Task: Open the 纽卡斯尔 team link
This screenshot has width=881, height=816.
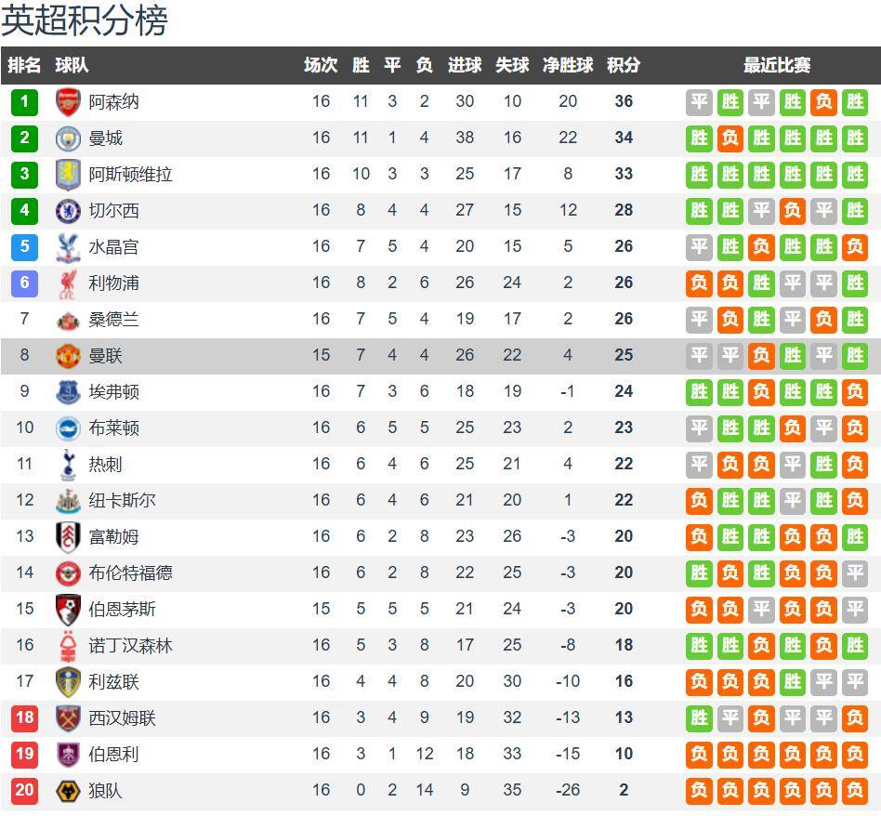Action: tap(122, 500)
